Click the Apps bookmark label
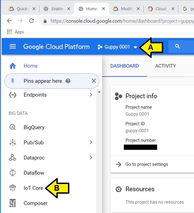 19,32
